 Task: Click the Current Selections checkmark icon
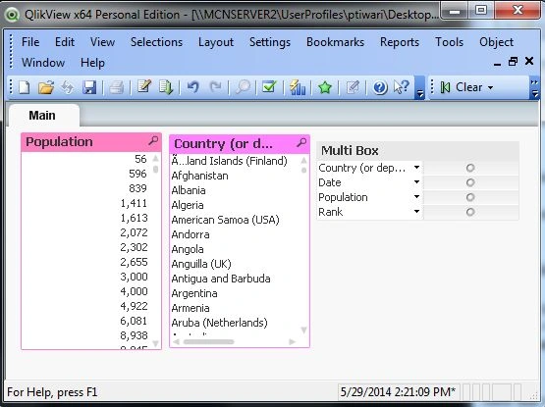269,87
